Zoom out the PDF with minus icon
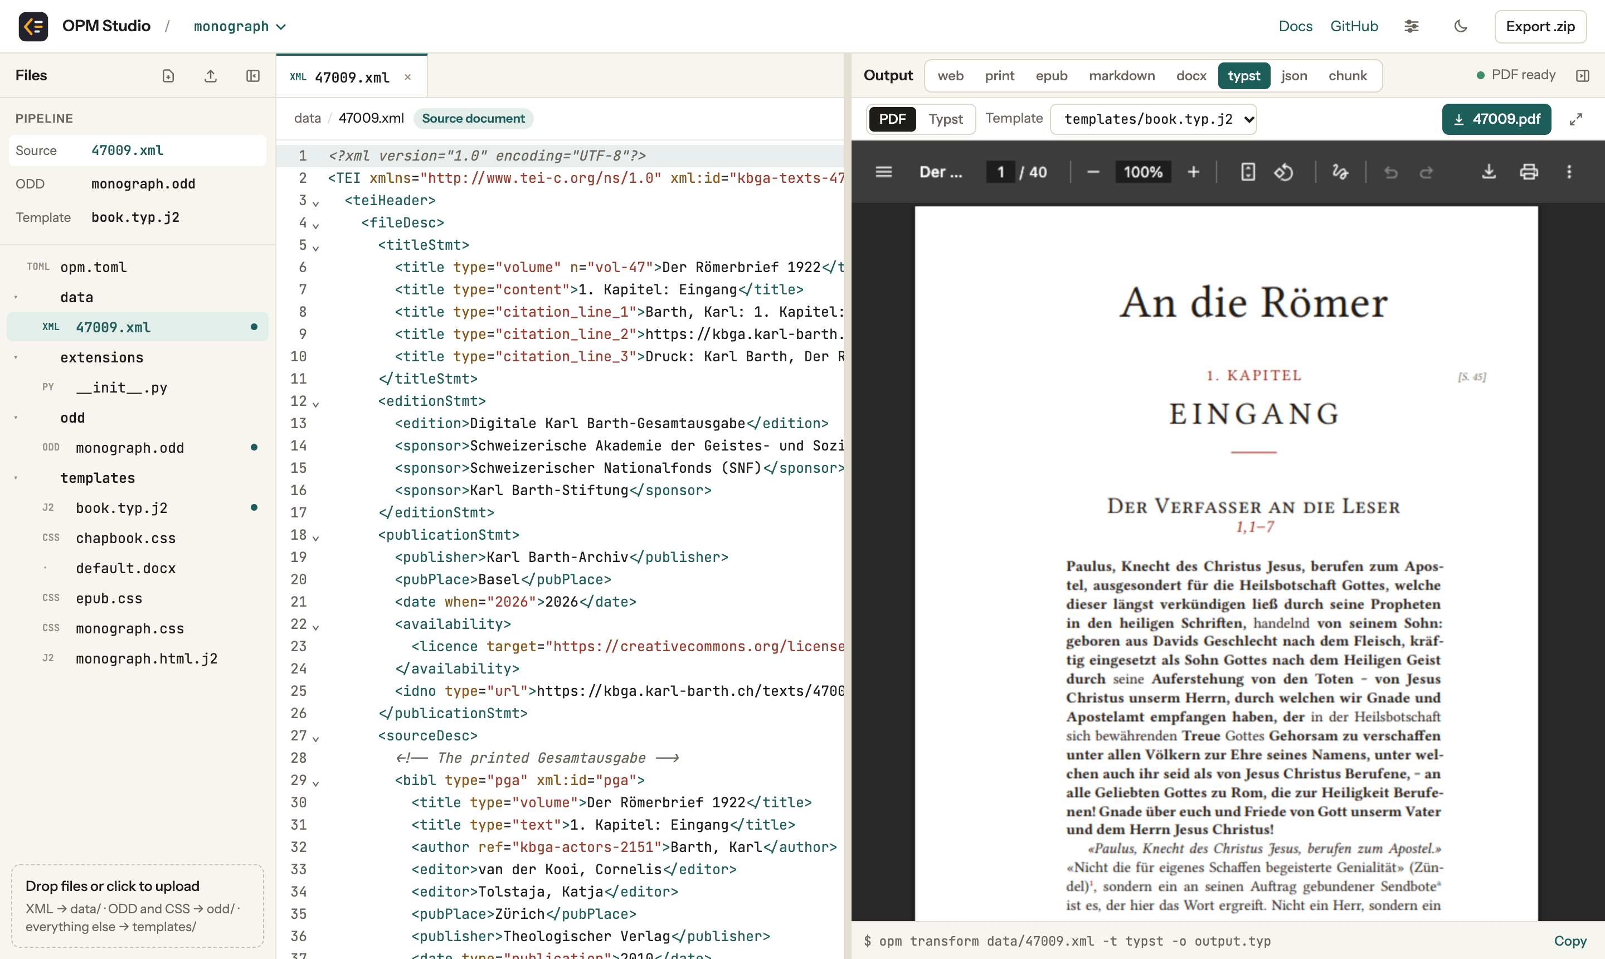 pos(1093,172)
